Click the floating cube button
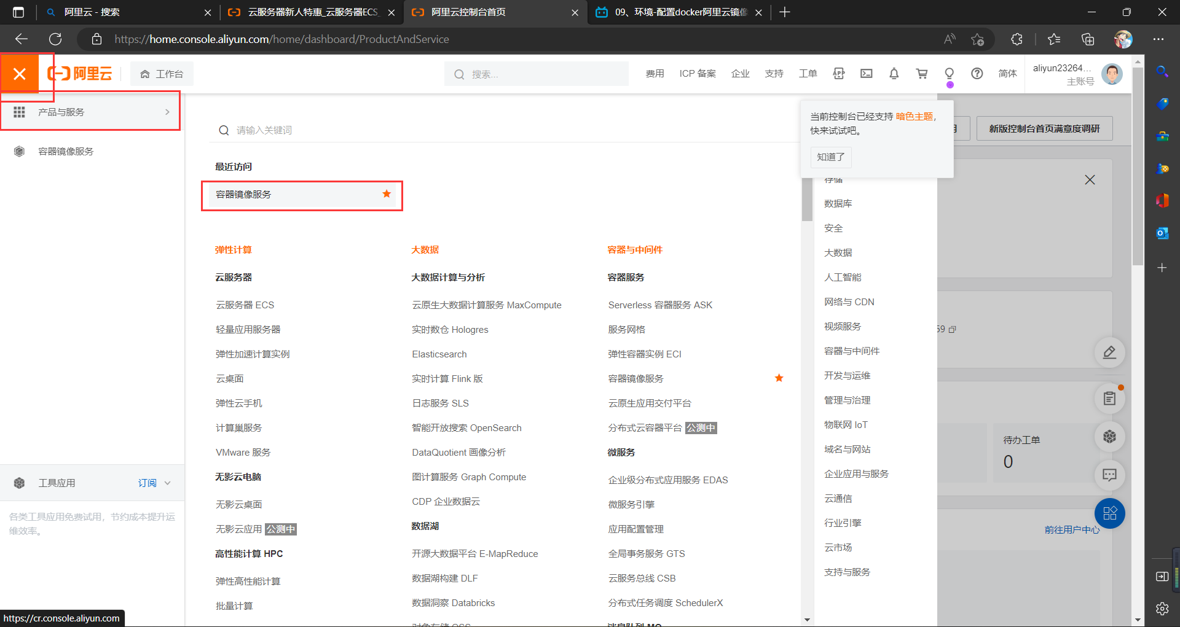The image size is (1180, 627). click(1109, 437)
